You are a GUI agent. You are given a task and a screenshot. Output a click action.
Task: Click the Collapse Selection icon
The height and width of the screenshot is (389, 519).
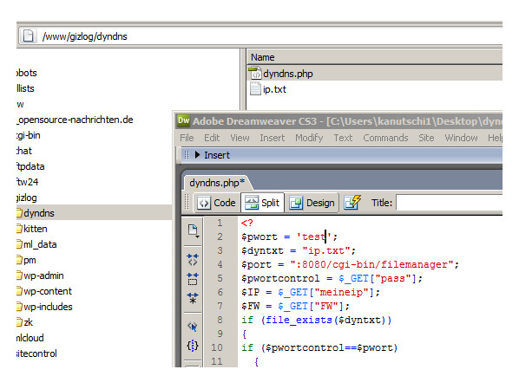(193, 279)
